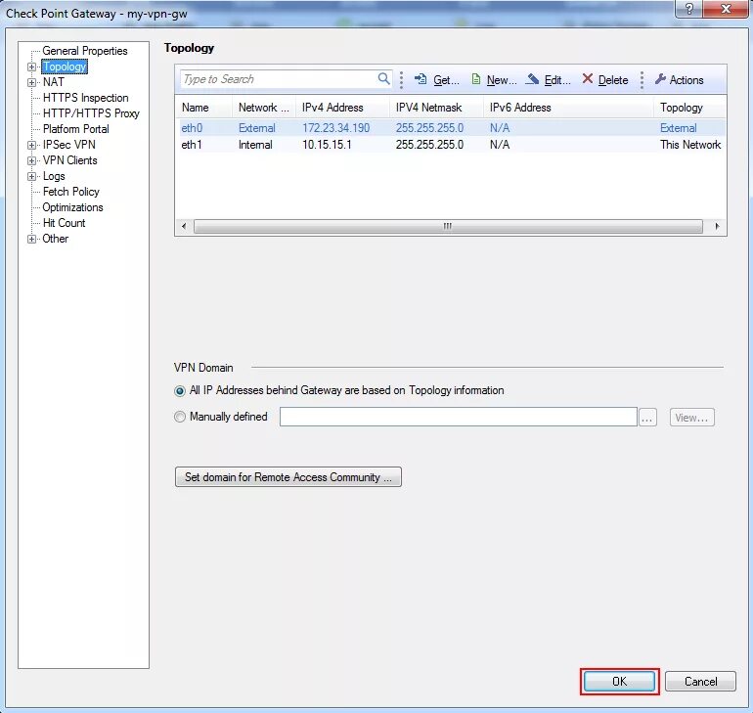Image resolution: width=753 pixels, height=713 pixels.
Task: Click the horizontal scrollbar thumb
Action: click(x=448, y=226)
